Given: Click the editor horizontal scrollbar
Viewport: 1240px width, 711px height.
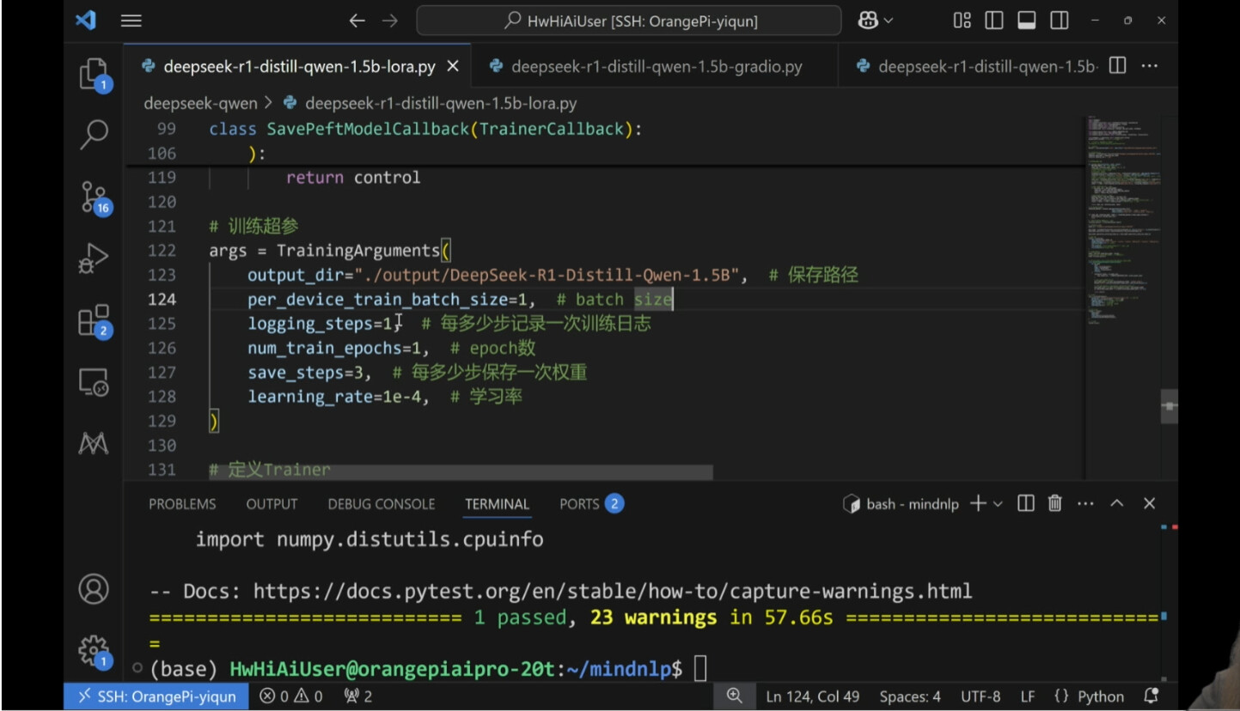Looking at the screenshot, I should pos(461,473).
